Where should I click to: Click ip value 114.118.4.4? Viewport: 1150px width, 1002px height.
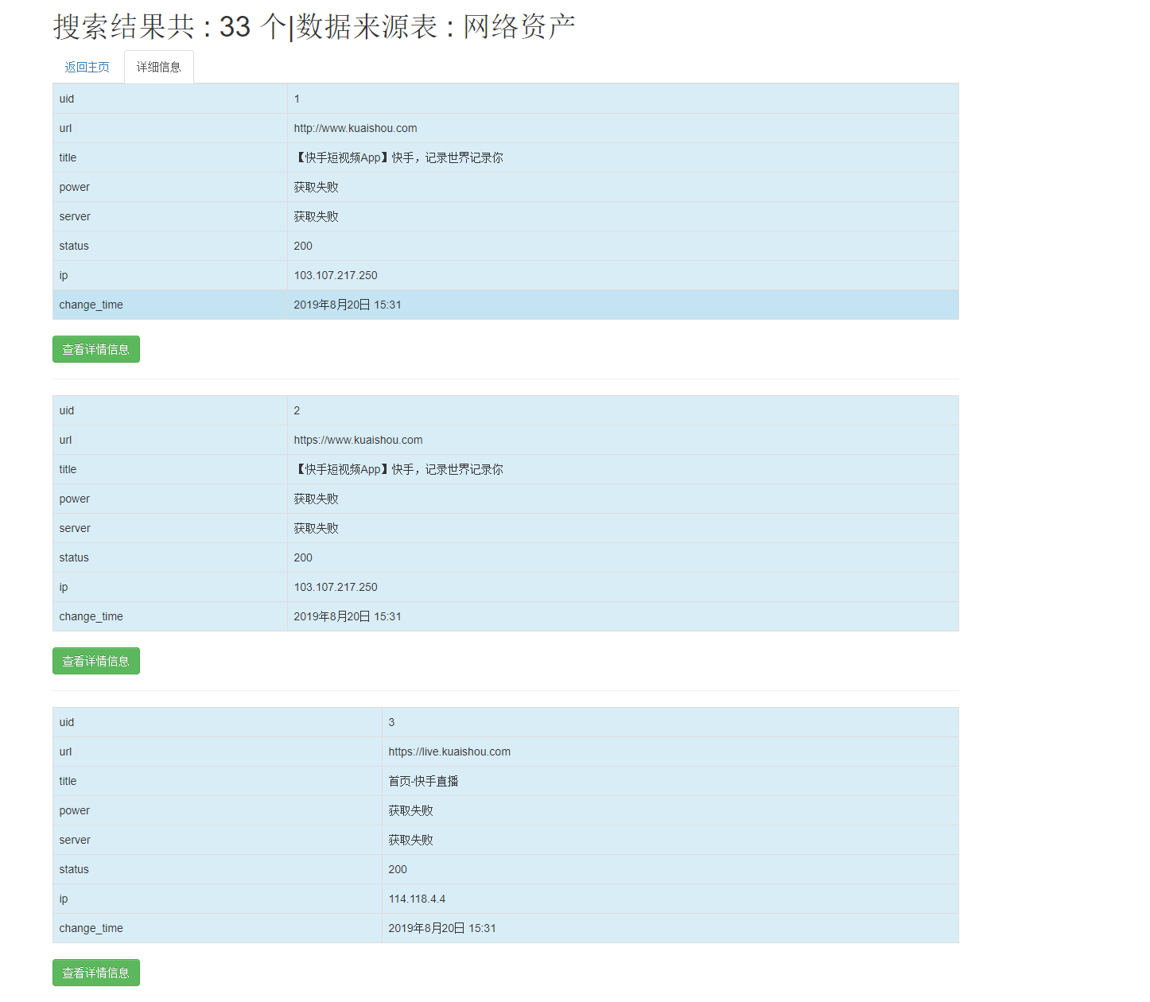tap(417, 899)
